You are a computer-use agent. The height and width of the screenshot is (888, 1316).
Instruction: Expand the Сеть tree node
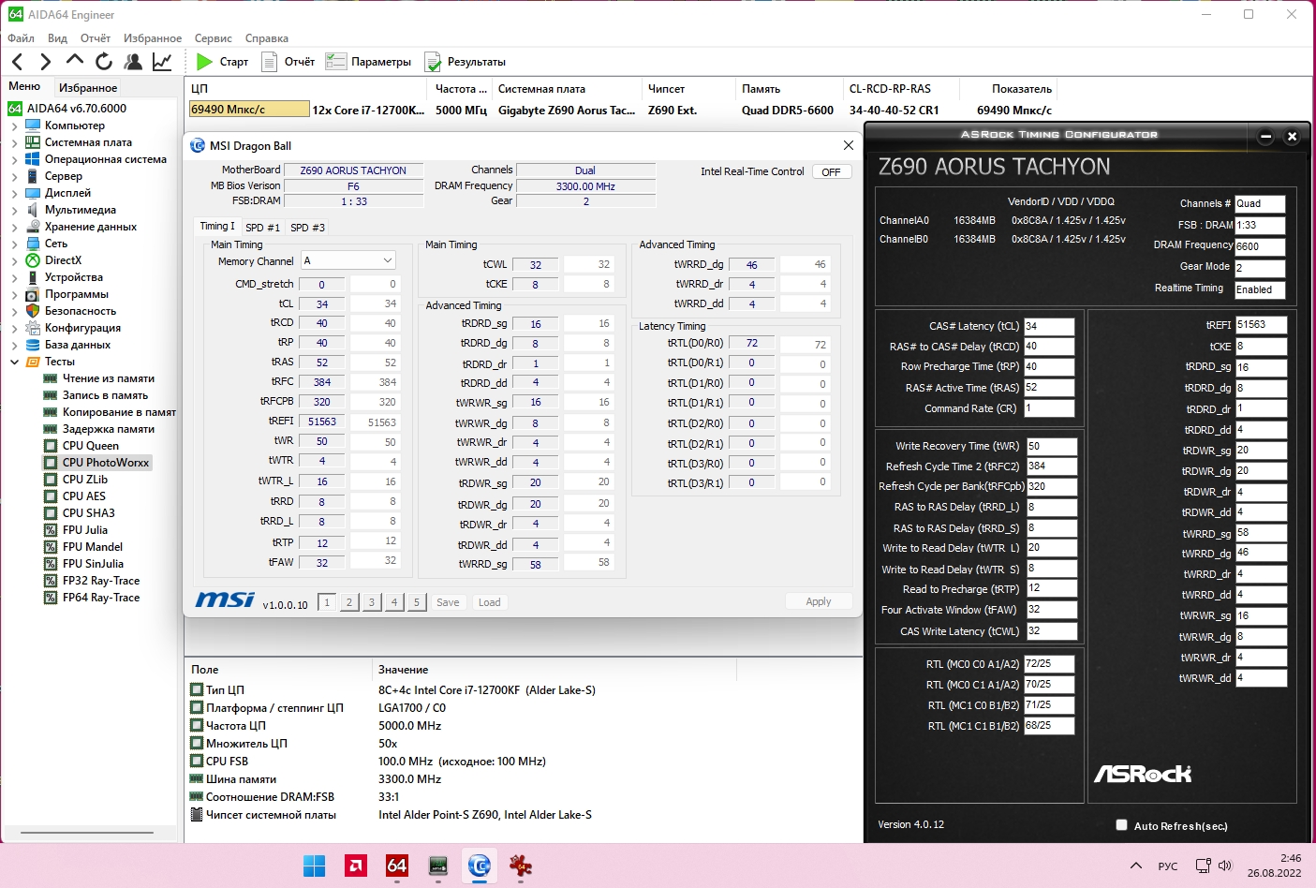pos(14,244)
